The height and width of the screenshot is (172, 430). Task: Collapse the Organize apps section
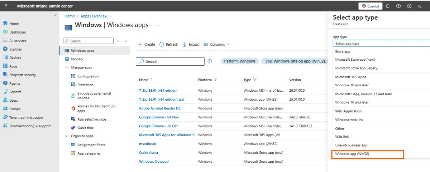tap(67, 136)
